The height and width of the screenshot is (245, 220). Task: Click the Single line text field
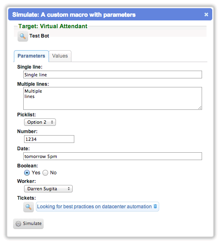coord(113,75)
